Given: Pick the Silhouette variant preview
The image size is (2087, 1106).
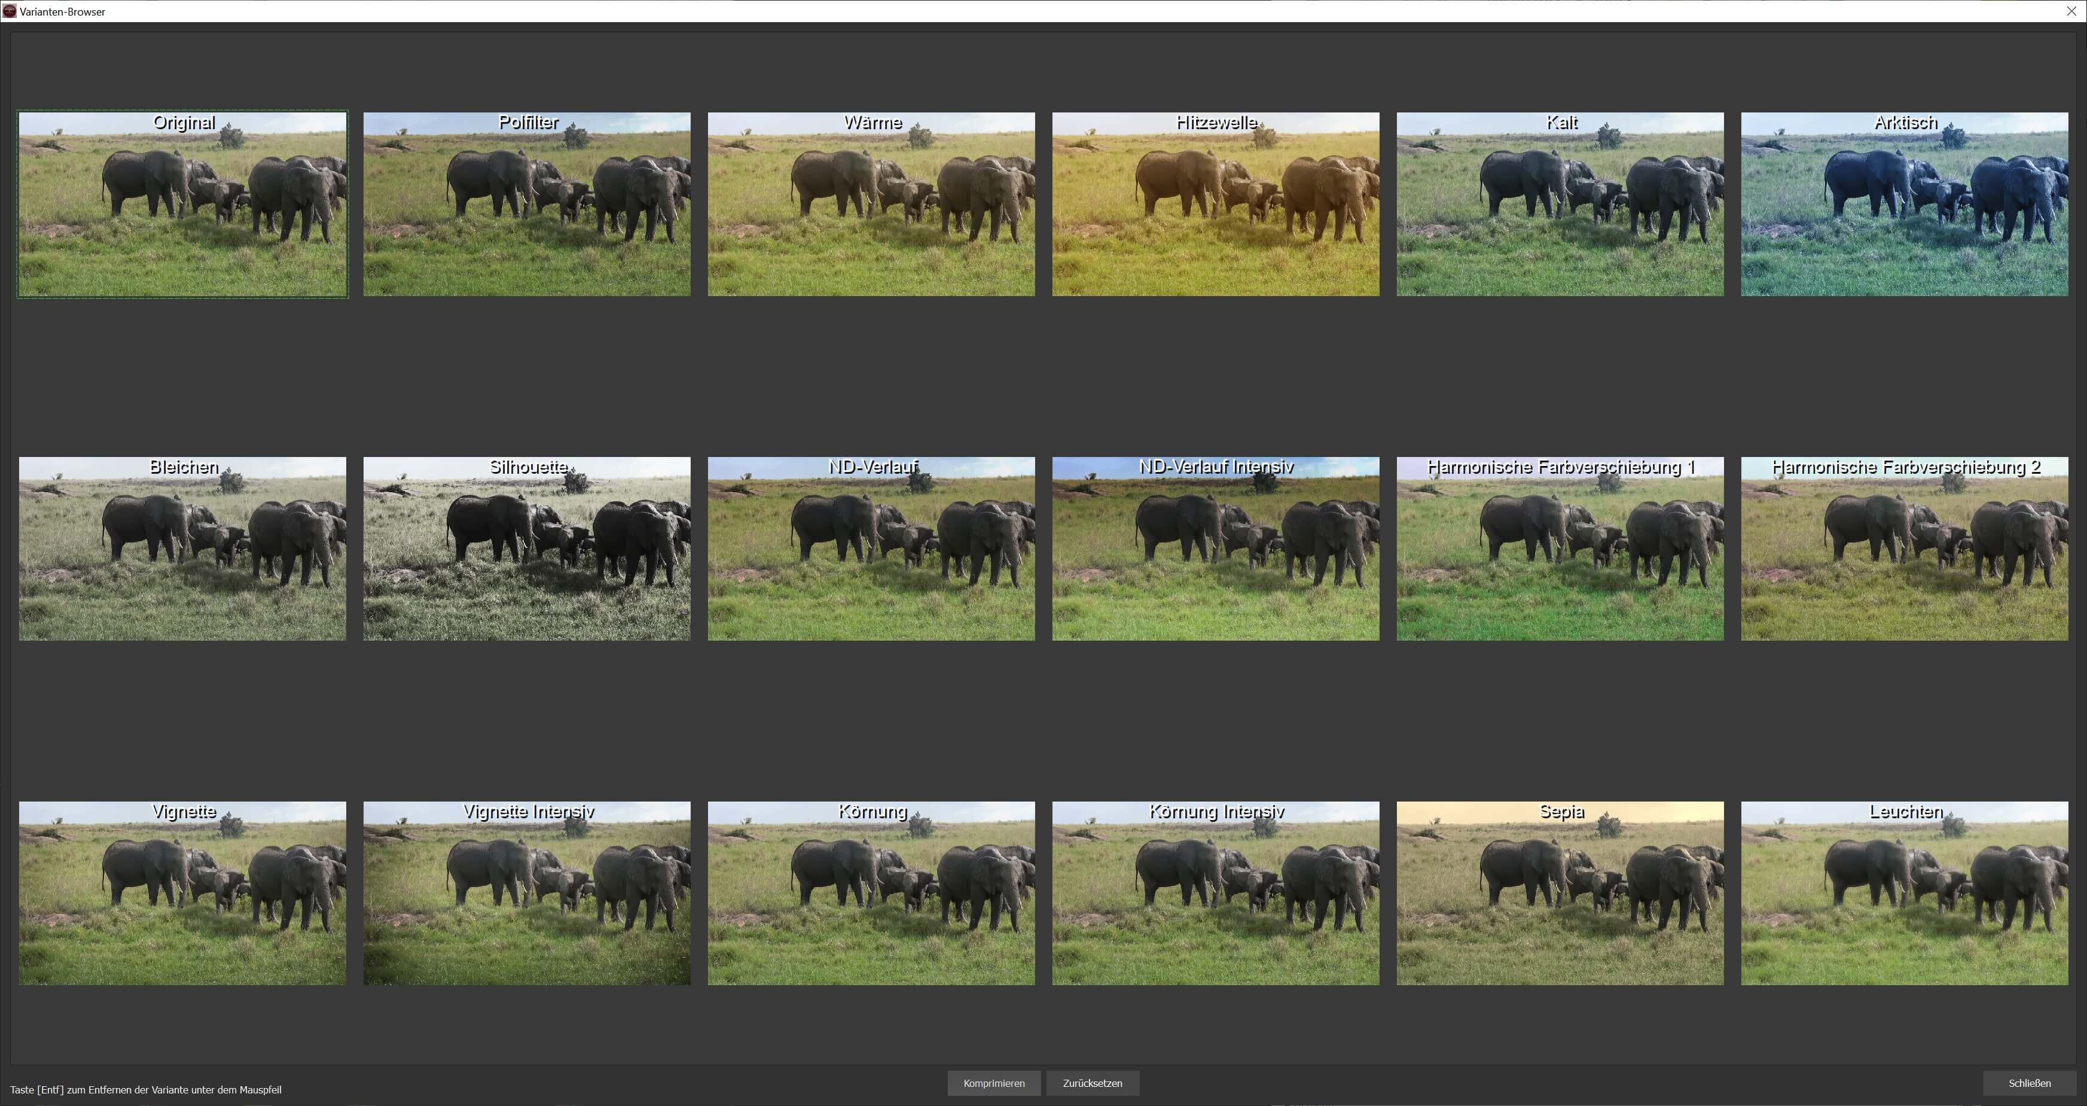Looking at the screenshot, I should (x=527, y=549).
